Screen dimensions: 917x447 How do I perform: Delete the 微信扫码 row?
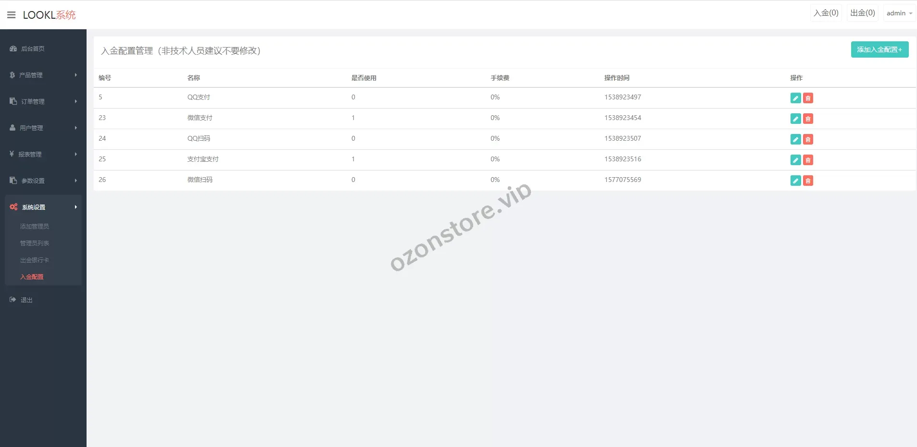(808, 181)
